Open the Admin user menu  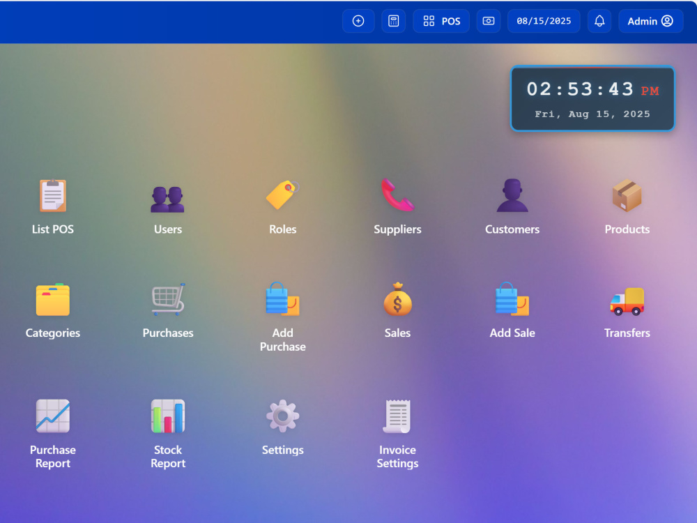click(650, 21)
